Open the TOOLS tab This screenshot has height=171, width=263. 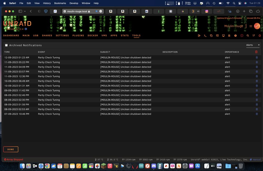(136, 36)
